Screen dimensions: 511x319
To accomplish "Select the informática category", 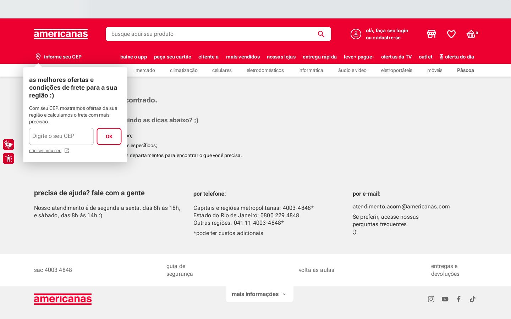I will click(x=311, y=70).
